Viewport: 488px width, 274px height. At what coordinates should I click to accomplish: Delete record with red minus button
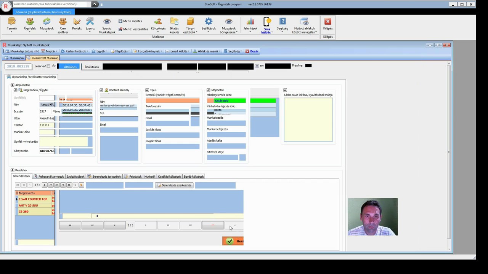tap(213, 225)
